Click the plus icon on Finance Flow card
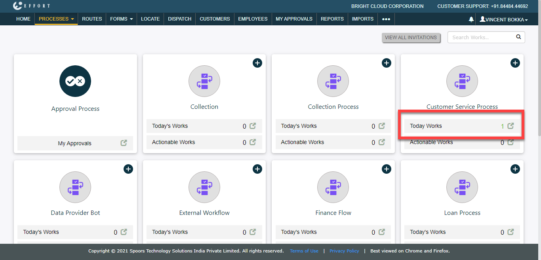This screenshot has height=260, width=541. [386, 169]
